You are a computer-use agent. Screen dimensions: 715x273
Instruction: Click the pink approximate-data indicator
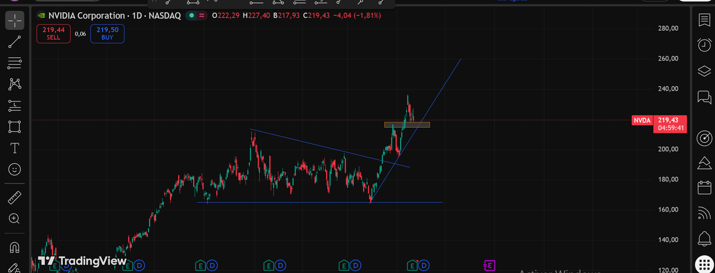pos(203,15)
